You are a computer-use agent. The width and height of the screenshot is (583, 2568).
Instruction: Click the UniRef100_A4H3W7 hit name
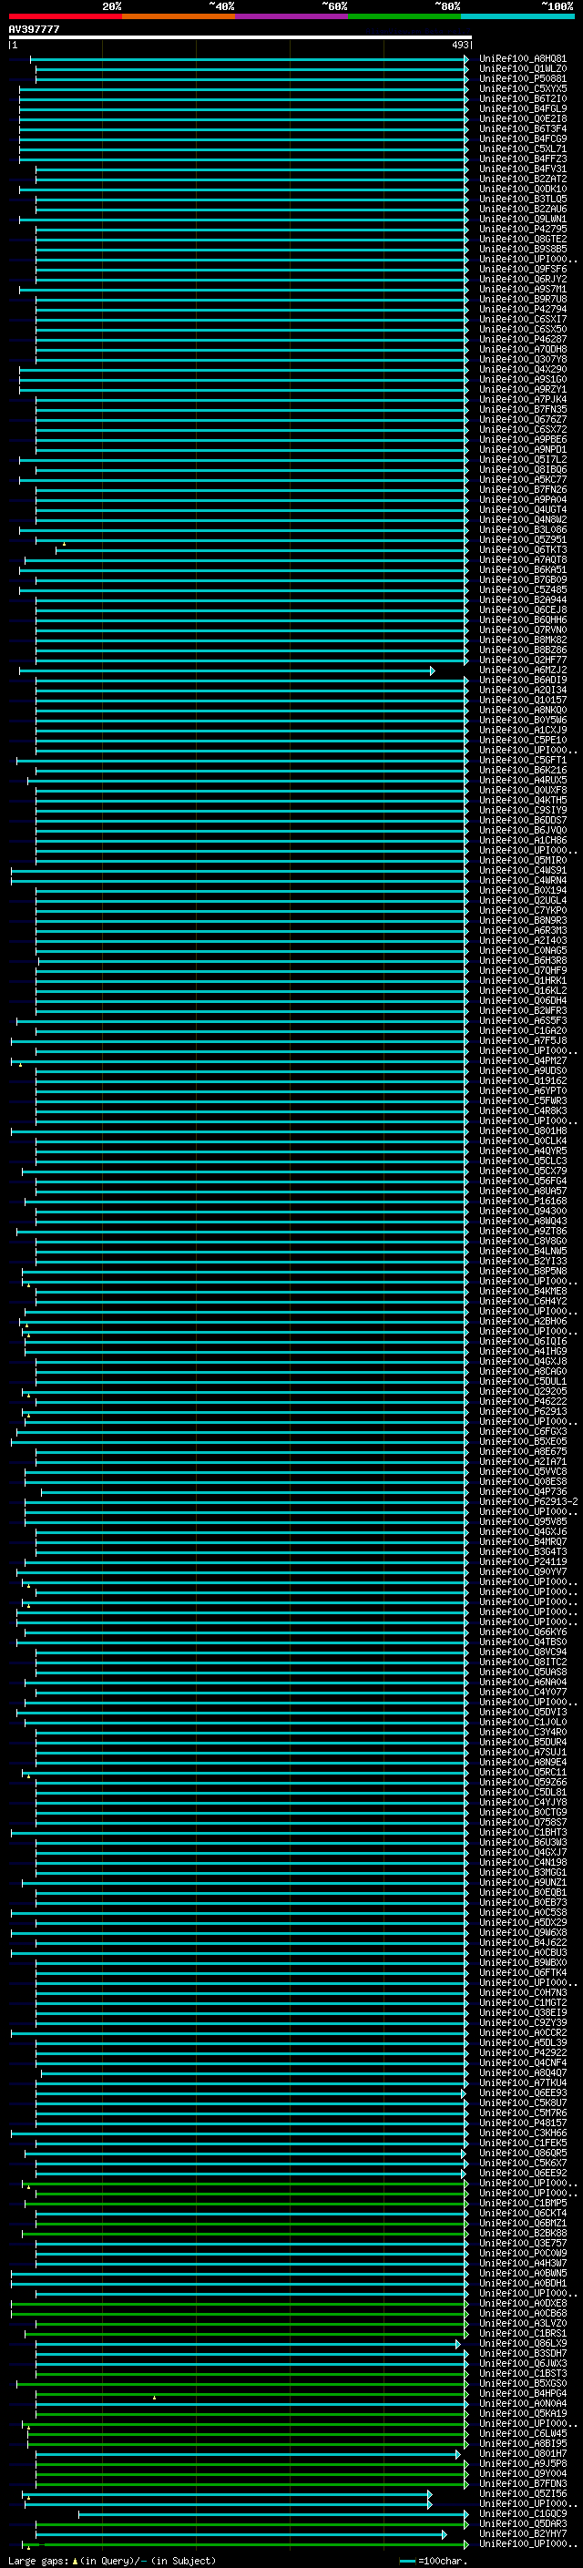point(523,2263)
